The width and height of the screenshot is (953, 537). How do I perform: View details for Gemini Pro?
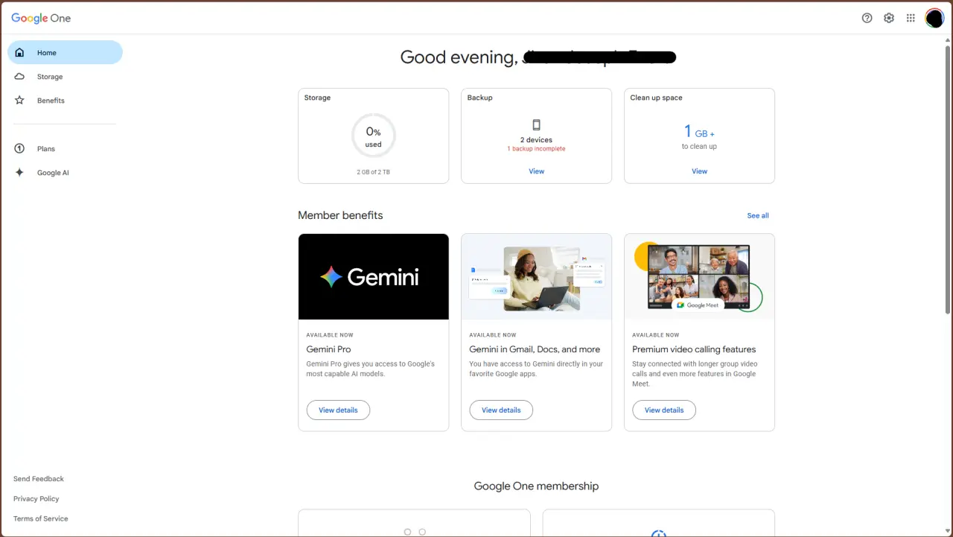click(338, 410)
